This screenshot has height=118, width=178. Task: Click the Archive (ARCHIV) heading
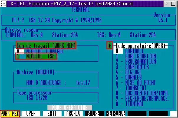pyautogui.click(x=36, y=72)
